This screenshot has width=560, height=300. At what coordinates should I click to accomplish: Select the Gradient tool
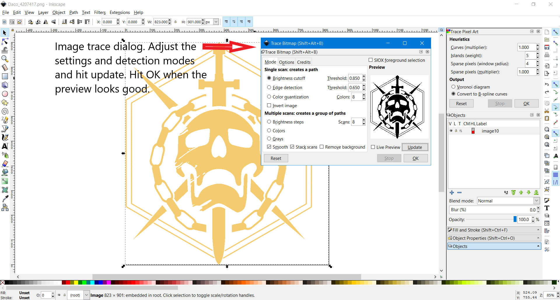(5, 181)
